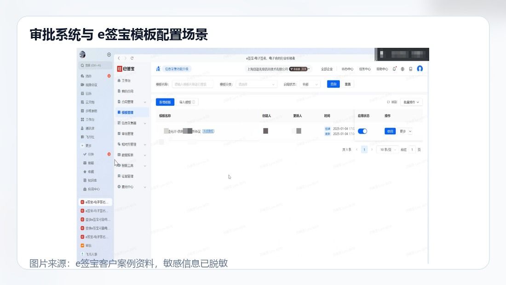
Task: Collapse the 更多 section in sidebar
Action: click(x=86, y=146)
